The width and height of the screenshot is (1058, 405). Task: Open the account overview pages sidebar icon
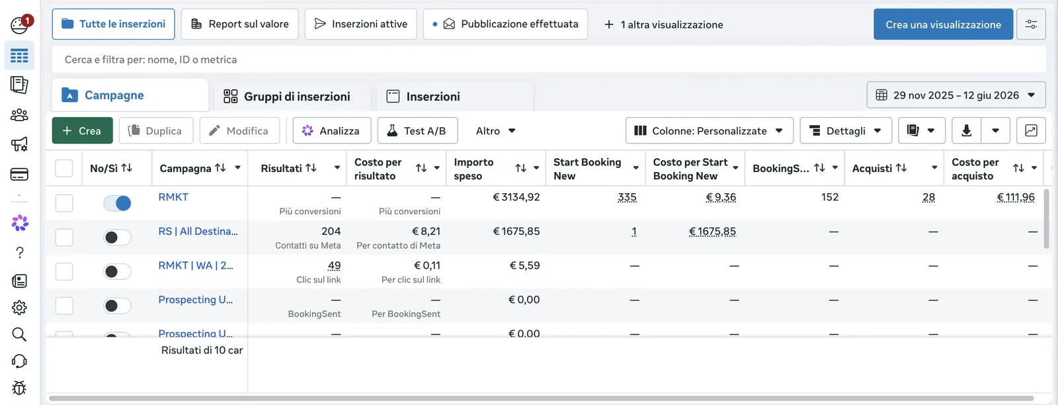point(19,85)
